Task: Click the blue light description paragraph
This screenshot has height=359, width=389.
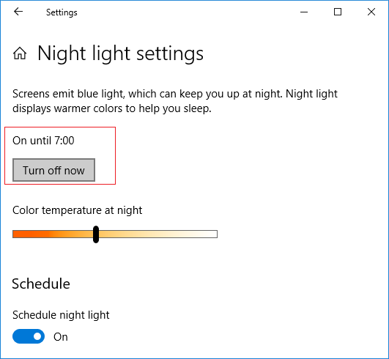Action: (x=175, y=101)
